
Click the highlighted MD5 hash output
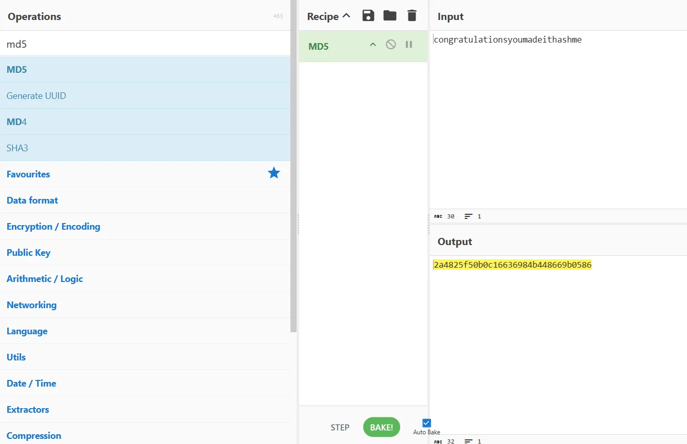point(512,265)
